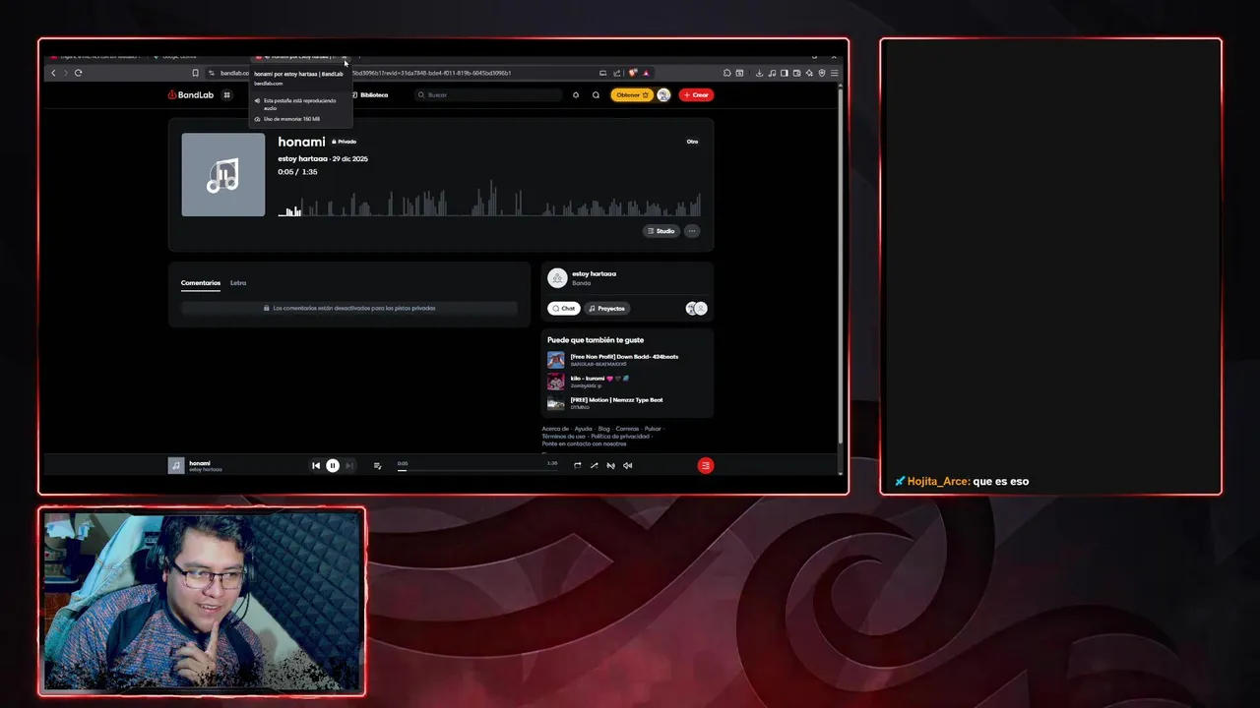Click the page vertical scrollbar

coord(840,264)
